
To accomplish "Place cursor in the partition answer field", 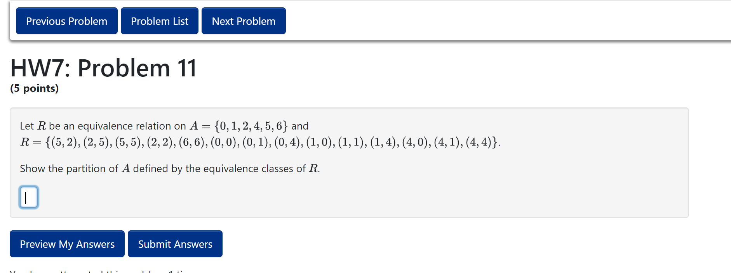I will [28, 197].
